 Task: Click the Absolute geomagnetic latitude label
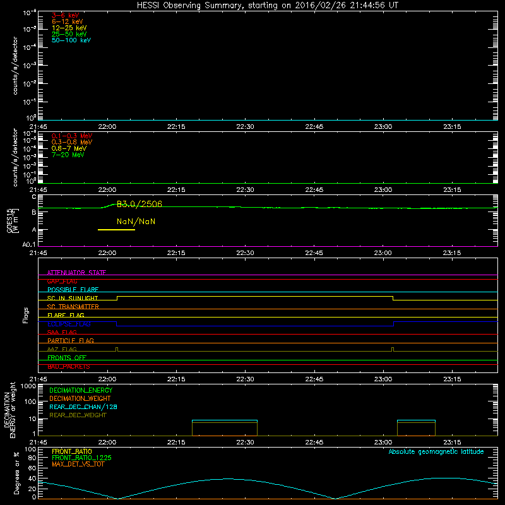[x=436, y=452]
